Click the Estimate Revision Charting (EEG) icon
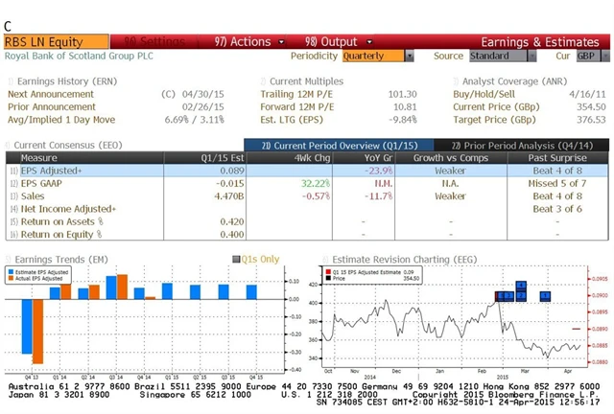 point(324,259)
